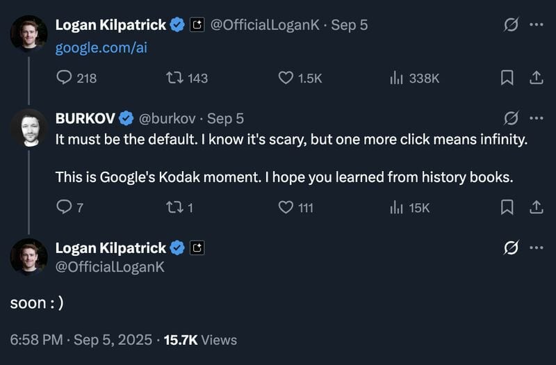Open more options on BURKOV's post
This screenshot has width=556, height=365.
536,117
